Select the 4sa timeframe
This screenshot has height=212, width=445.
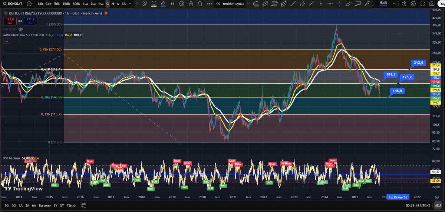click(101, 3)
